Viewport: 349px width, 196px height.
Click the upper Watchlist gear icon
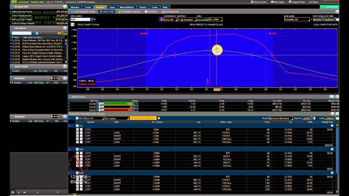pos(51,78)
